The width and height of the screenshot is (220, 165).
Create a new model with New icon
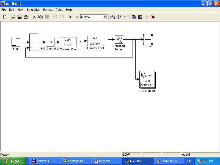pos(5,17)
